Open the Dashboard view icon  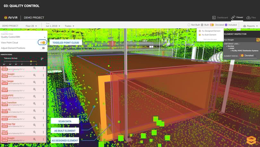[x=214, y=18]
